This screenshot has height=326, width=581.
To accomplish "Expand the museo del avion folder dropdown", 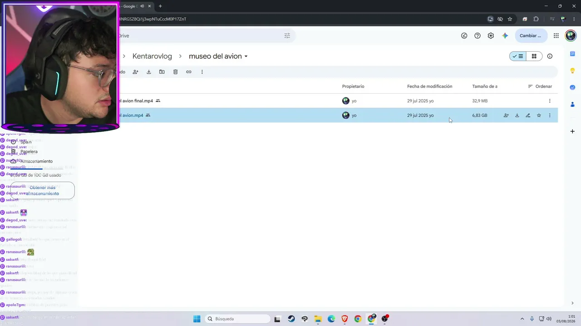I will 246,57.
